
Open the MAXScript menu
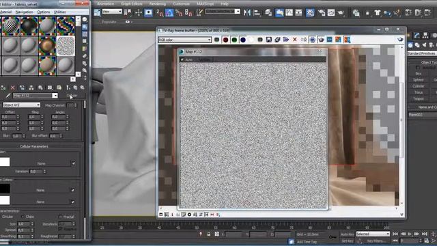(206, 4)
